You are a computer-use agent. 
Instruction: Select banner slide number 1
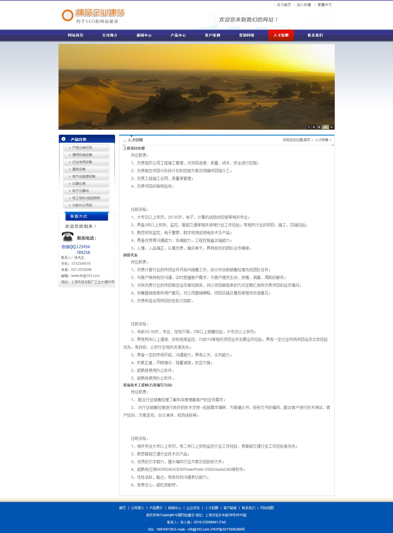[x=309, y=127]
